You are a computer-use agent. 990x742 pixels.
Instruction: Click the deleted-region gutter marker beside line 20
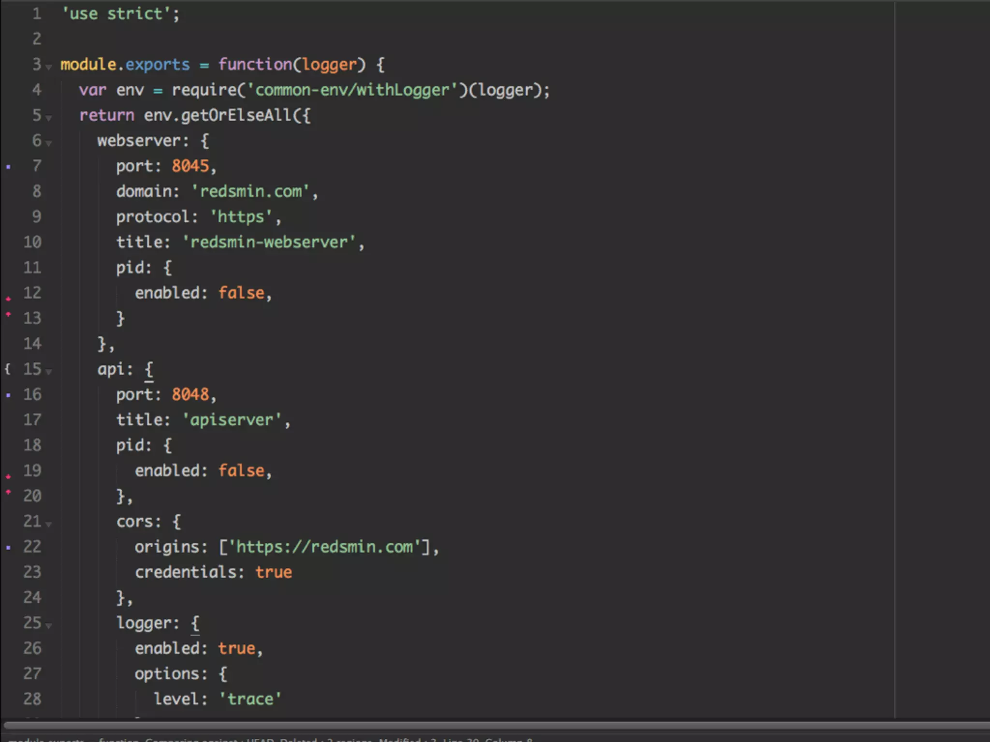8,492
